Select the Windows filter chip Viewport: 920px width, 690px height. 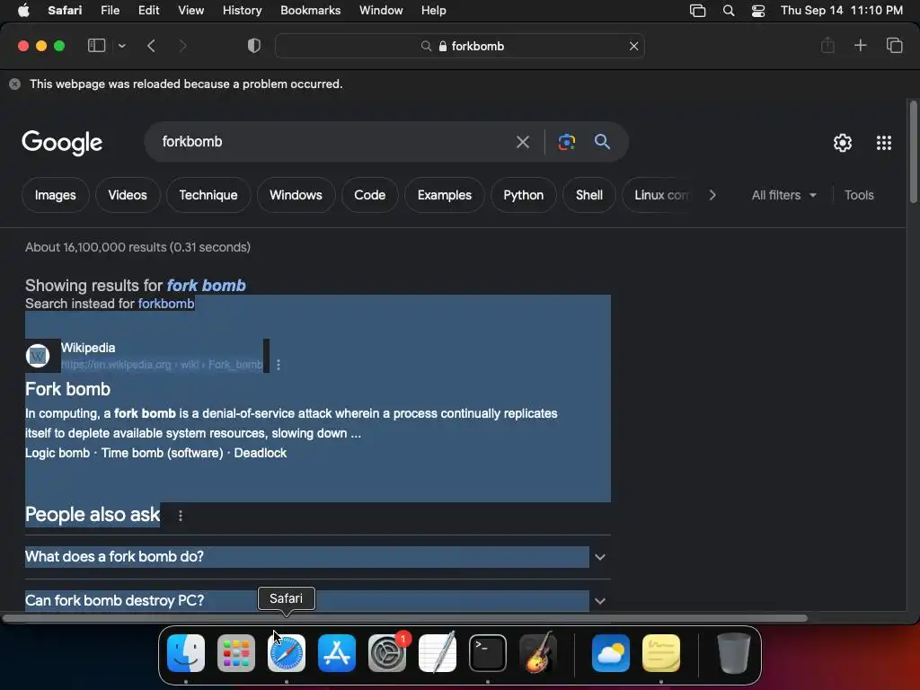[296, 195]
